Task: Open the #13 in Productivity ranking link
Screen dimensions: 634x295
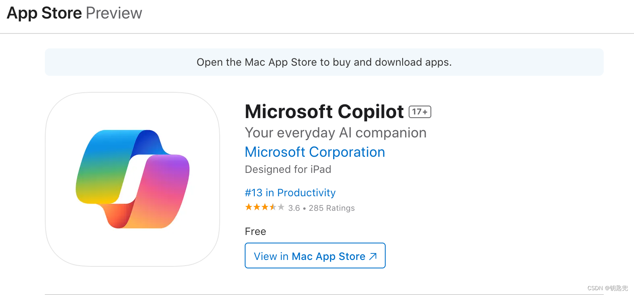Action: click(x=290, y=193)
